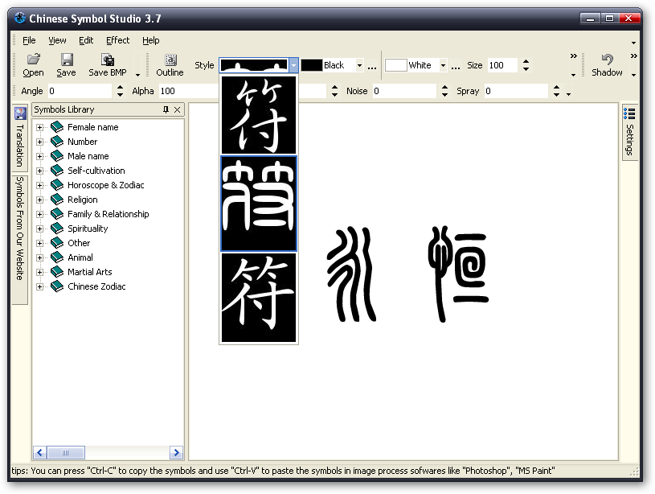655x494 pixels.
Task: Open the Style dropdown arrow
Action: (293, 65)
